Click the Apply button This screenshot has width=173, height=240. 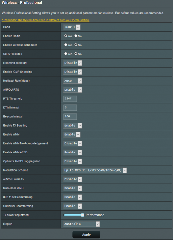point(86,235)
